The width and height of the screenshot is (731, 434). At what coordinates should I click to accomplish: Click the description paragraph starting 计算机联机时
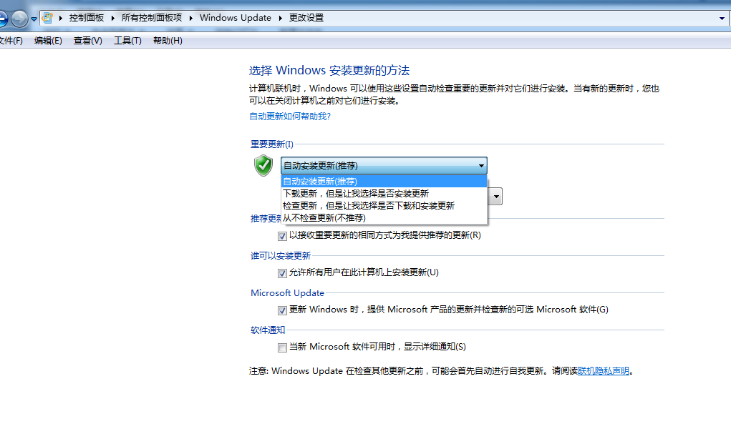pyautogui.click(x=454, y=94)
